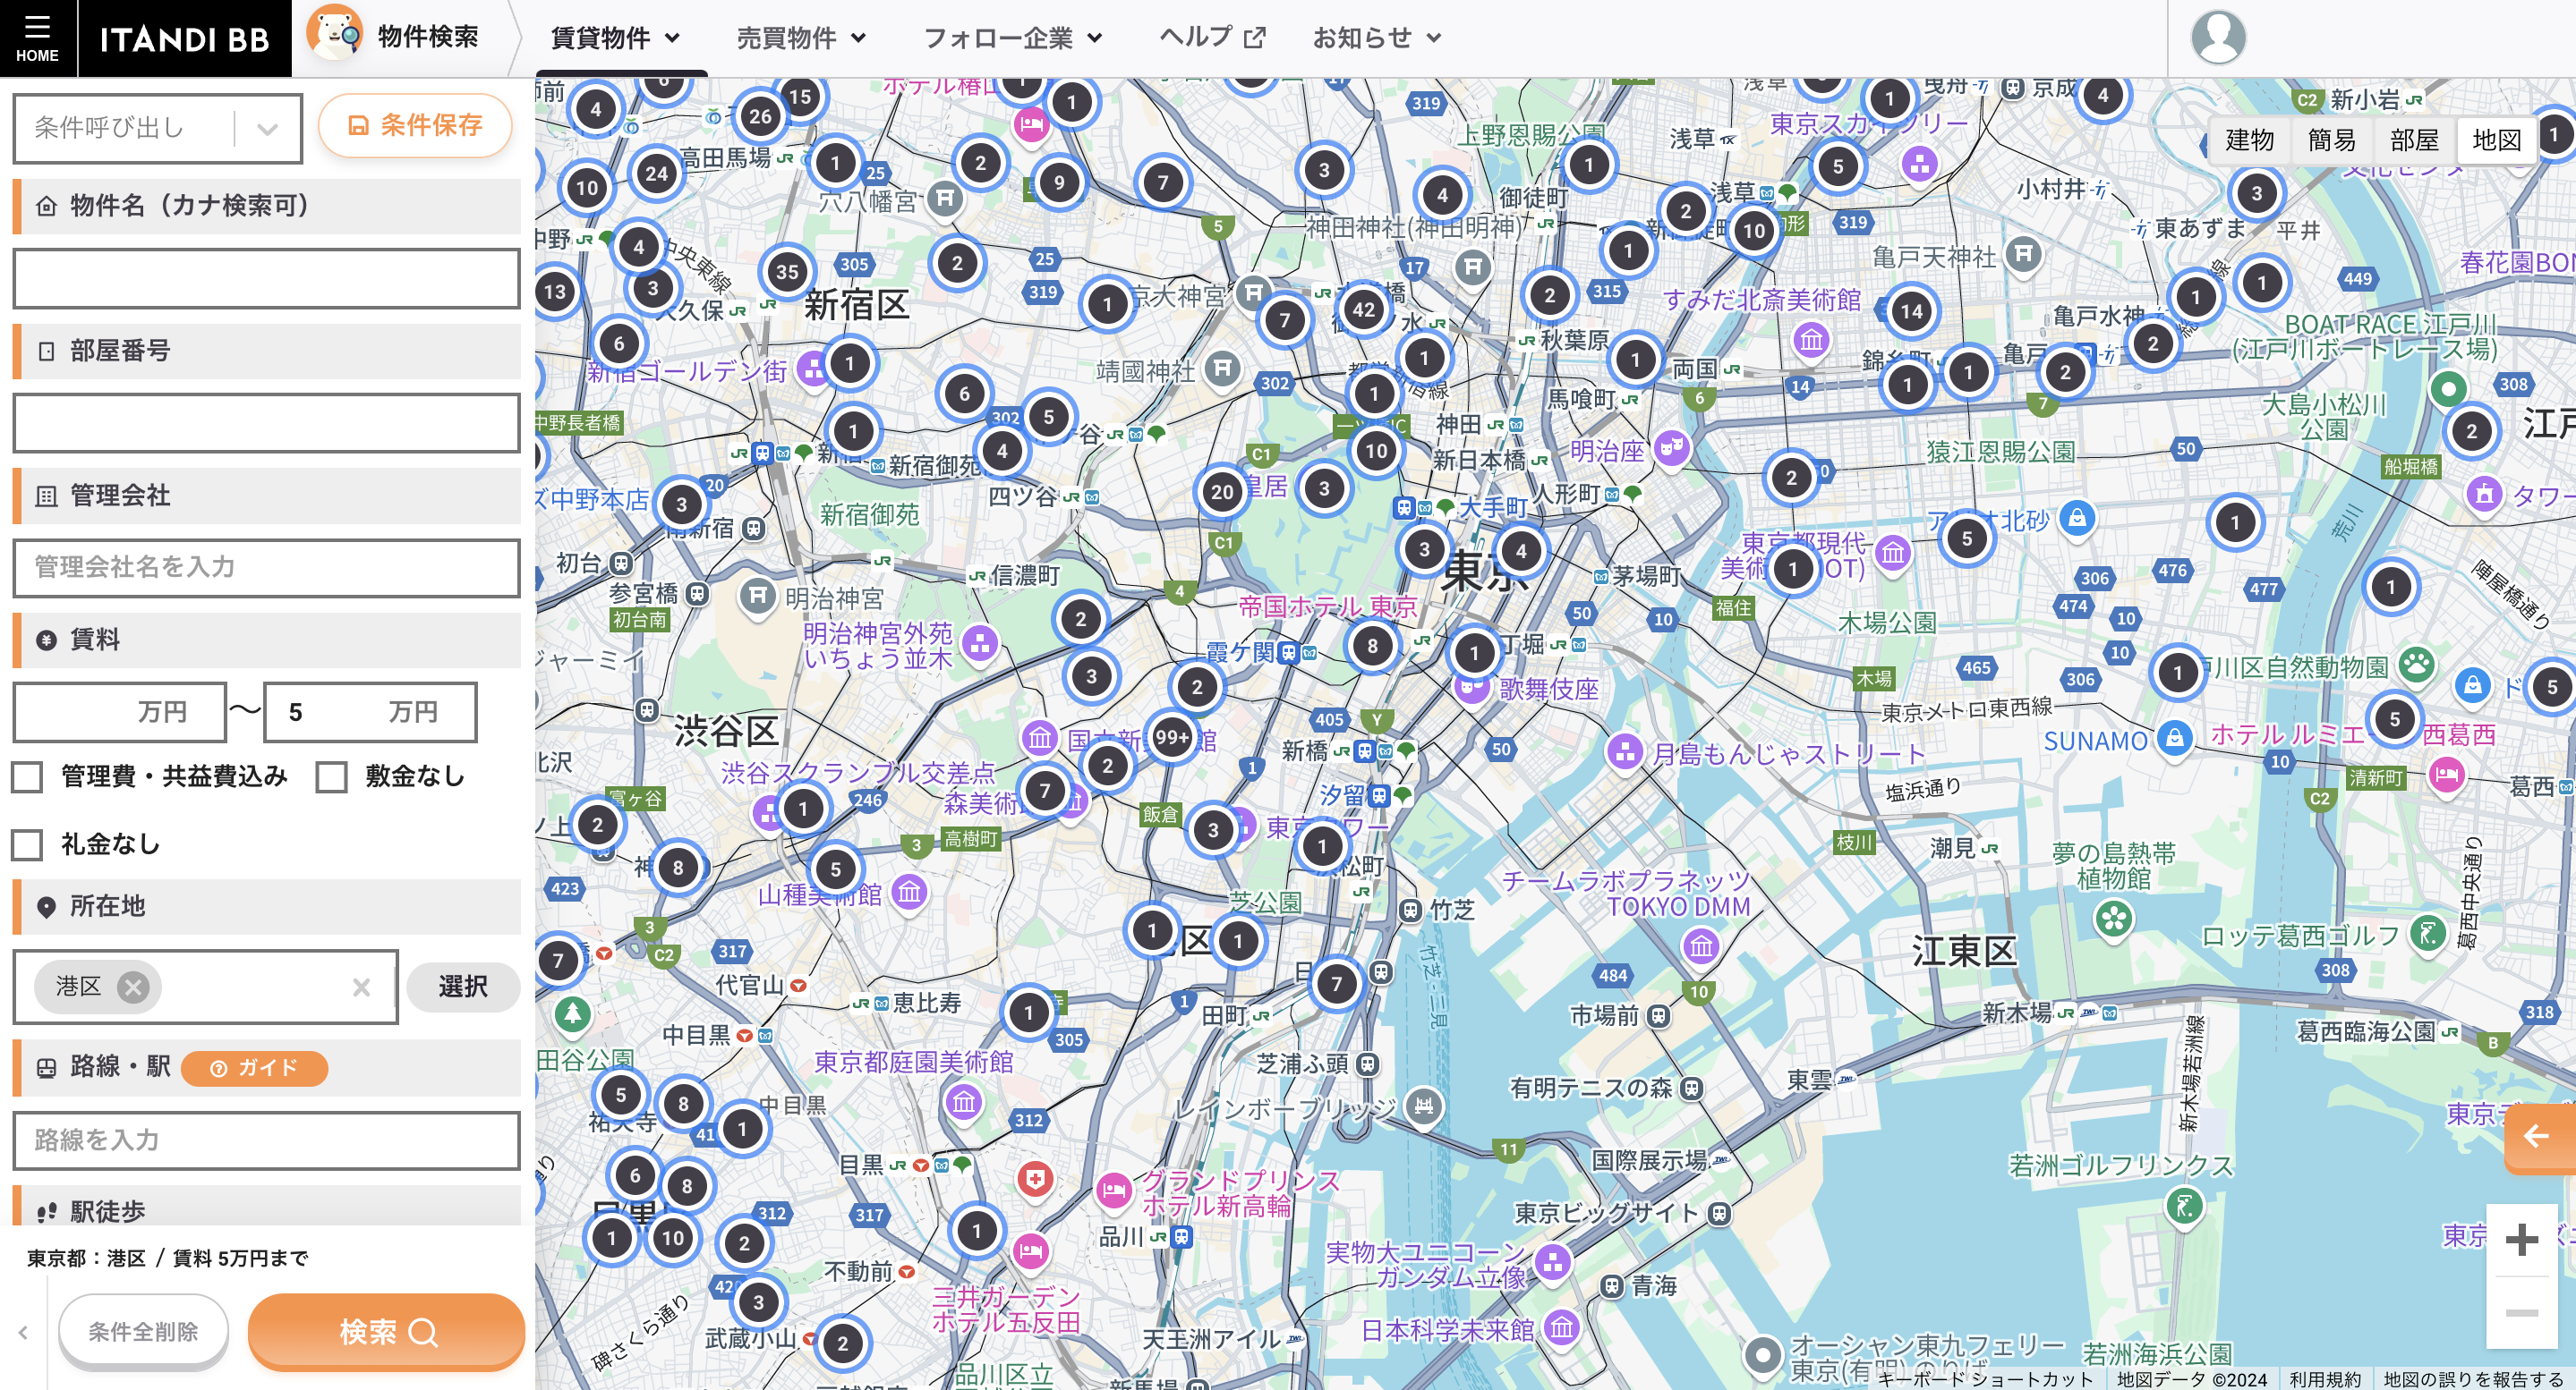2576x1390 pixels.
Task: Expand the 賃貸物件 menu
Action: click(x=615, y=38)
